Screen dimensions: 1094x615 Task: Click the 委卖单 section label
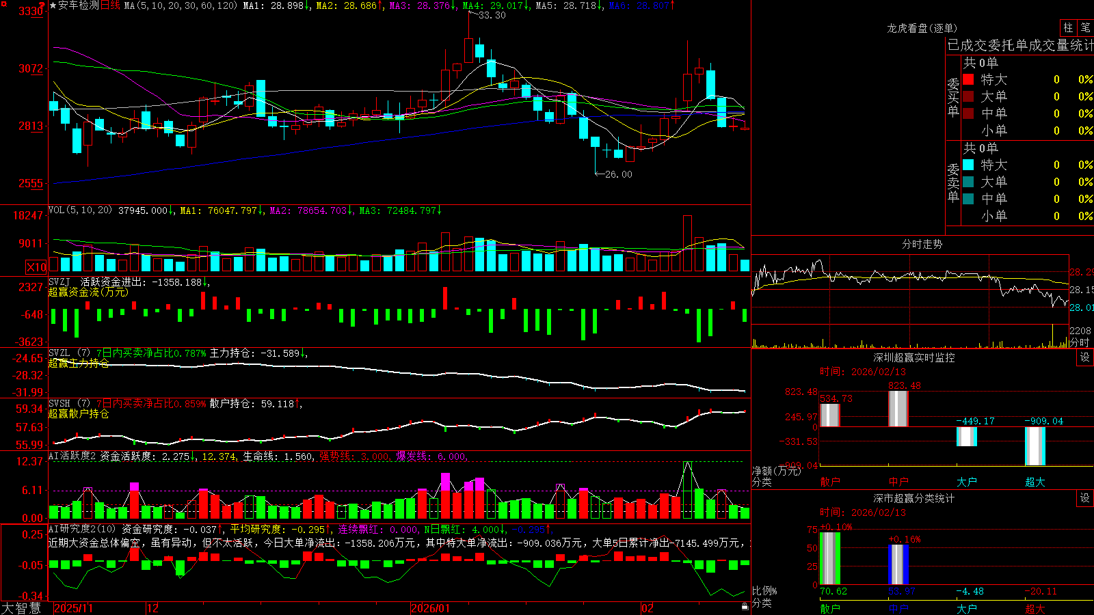pyautogui.click(x=953, y=182)
